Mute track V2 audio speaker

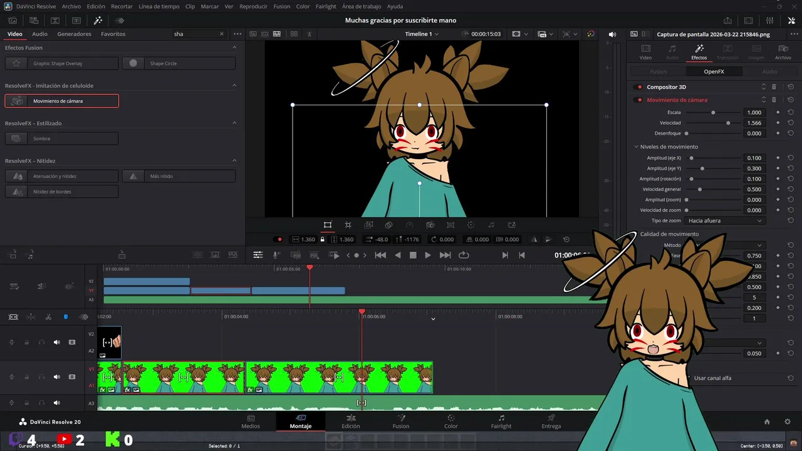56,342
